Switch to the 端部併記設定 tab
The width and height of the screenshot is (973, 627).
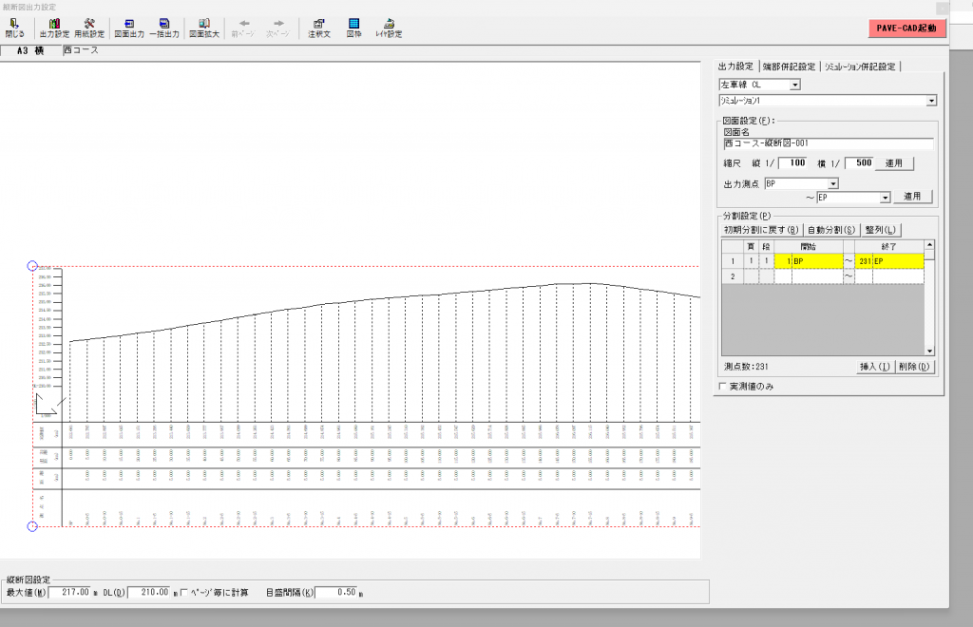pos(789,66)
